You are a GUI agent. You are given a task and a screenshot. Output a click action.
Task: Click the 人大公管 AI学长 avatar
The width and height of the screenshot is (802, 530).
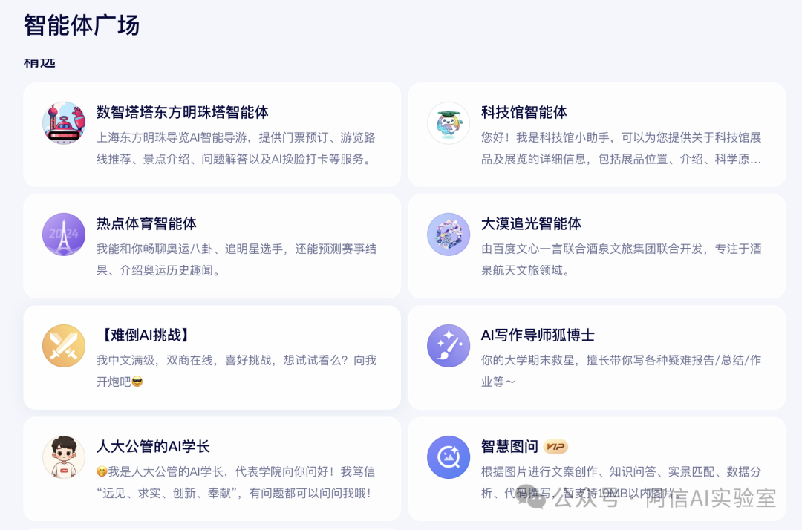coord(64,457)
